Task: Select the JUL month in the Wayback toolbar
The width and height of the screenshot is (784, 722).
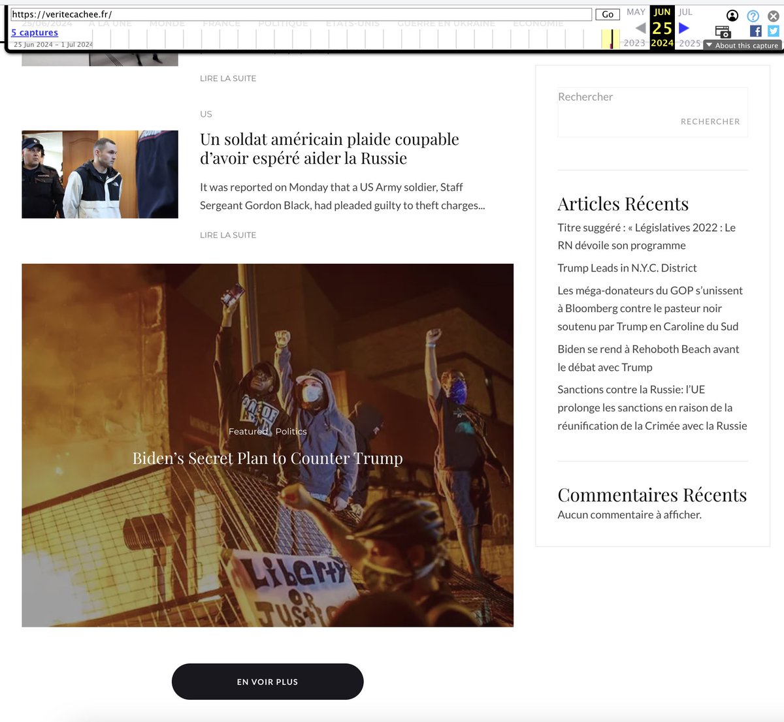Action: click(685, 12)
